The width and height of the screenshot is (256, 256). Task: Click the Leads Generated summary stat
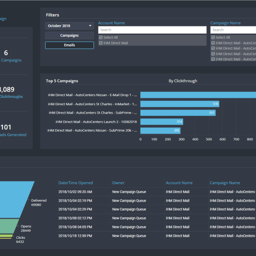tap(13, 131)
